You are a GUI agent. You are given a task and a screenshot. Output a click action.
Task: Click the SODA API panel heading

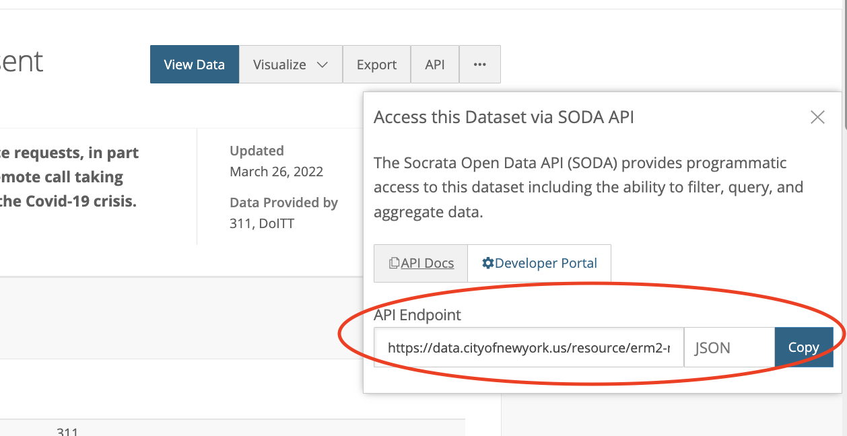point(504,117)
